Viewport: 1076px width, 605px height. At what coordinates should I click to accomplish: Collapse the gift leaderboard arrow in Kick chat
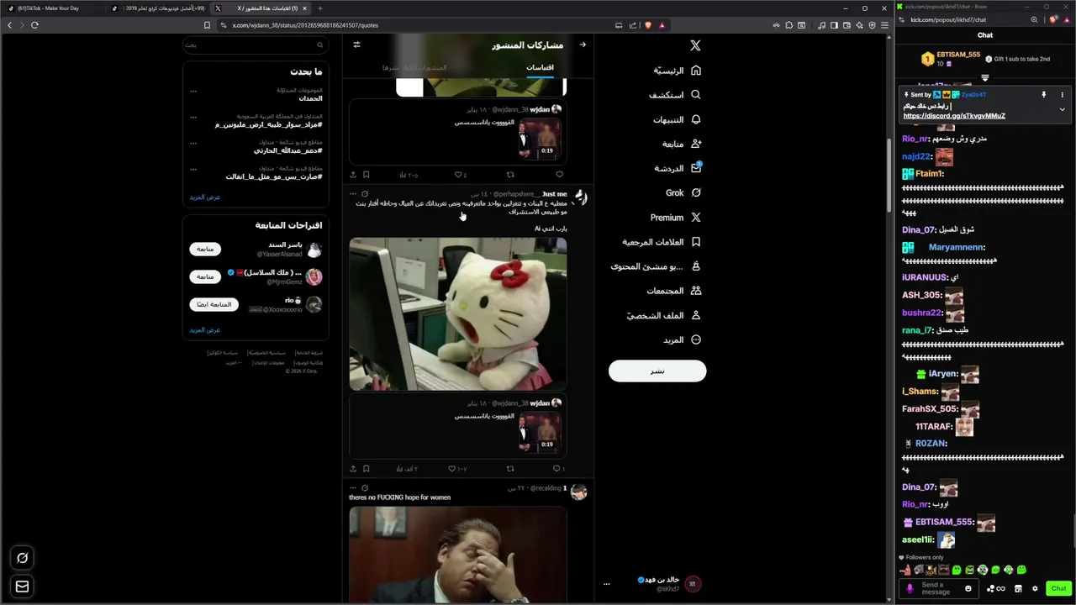(x=984, y=78)
